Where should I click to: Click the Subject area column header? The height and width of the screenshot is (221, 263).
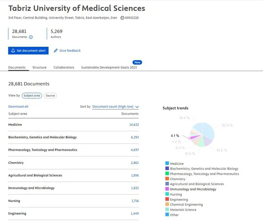pyautogui.click(x=18, y=114)
